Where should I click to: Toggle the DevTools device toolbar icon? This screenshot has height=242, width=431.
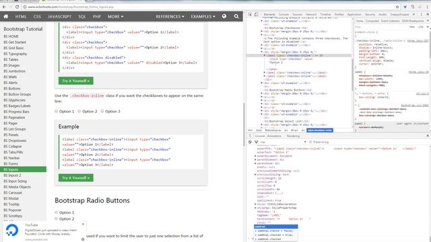pos(256,14)
